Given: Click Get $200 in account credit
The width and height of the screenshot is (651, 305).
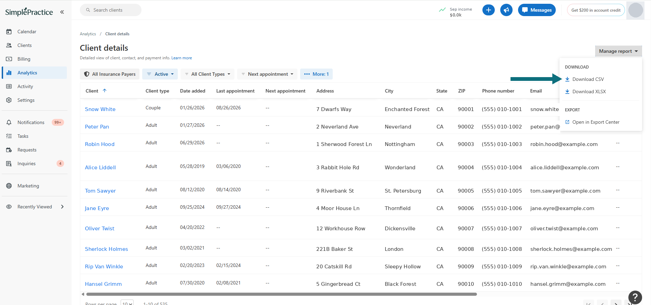Looking at the screenshot, I should 596,10.
